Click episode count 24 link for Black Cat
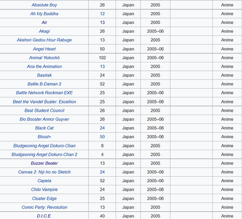 coord(102,128)
